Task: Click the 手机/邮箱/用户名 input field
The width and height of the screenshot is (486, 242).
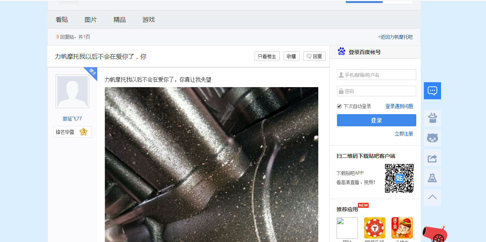Action: 377,75
